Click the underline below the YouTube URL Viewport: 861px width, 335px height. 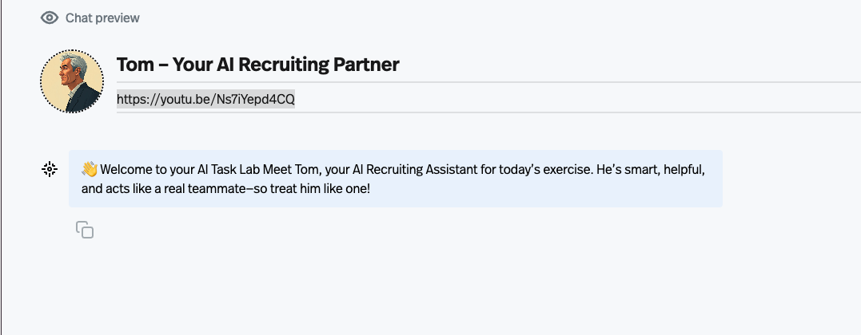[488, 112]
